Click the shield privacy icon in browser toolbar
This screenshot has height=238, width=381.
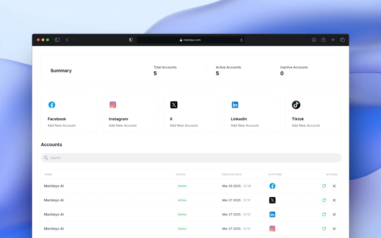(131, 40)
